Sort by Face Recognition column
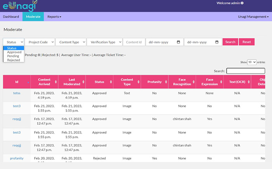 pos(194,82)
